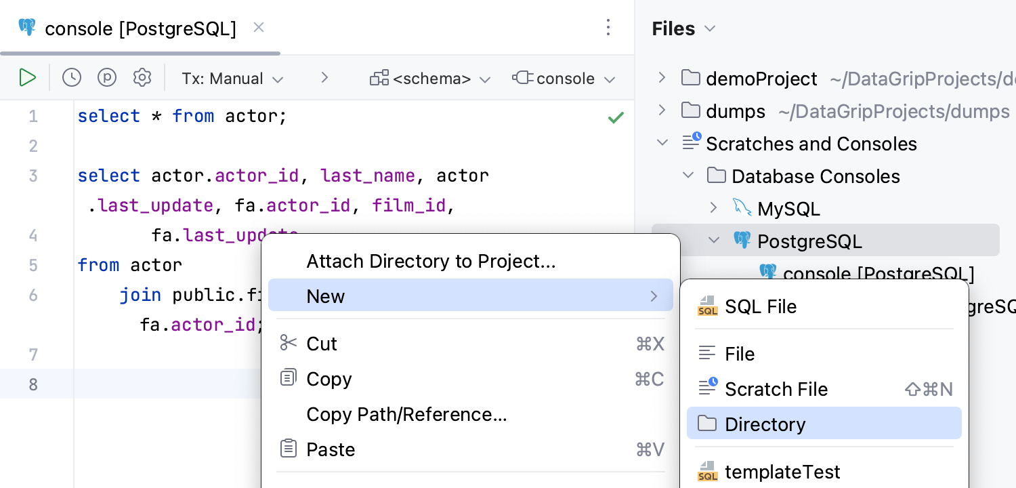The image size is (1016, 488).
Task: Click the Copy pages icon
Action: tap(289, 378)
